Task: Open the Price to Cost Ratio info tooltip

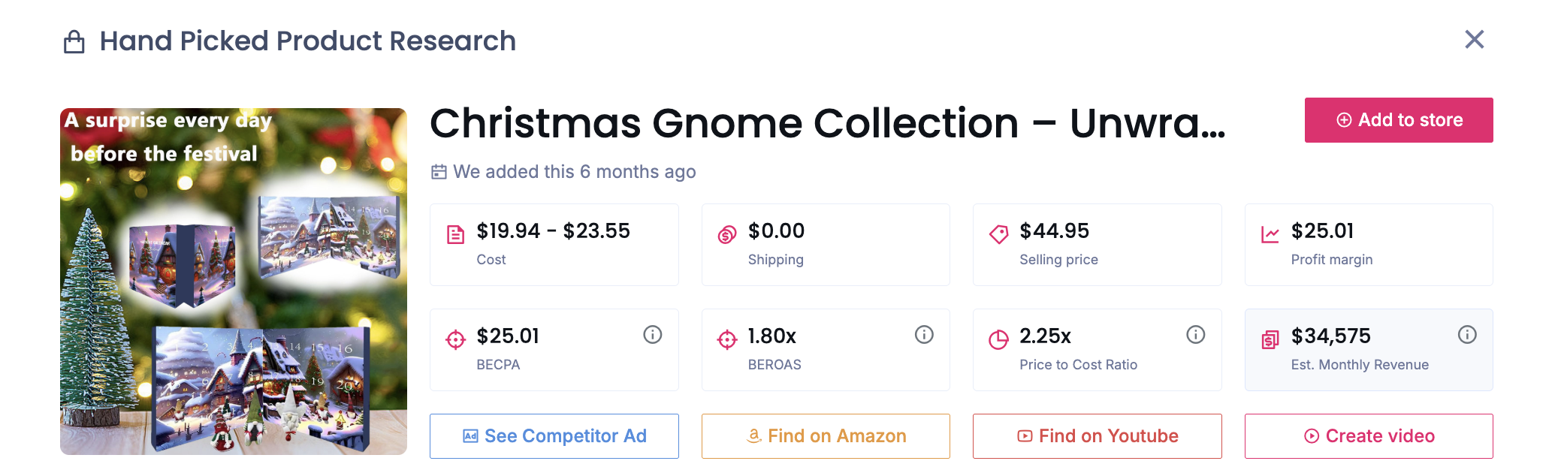Action: [1196, 336]
